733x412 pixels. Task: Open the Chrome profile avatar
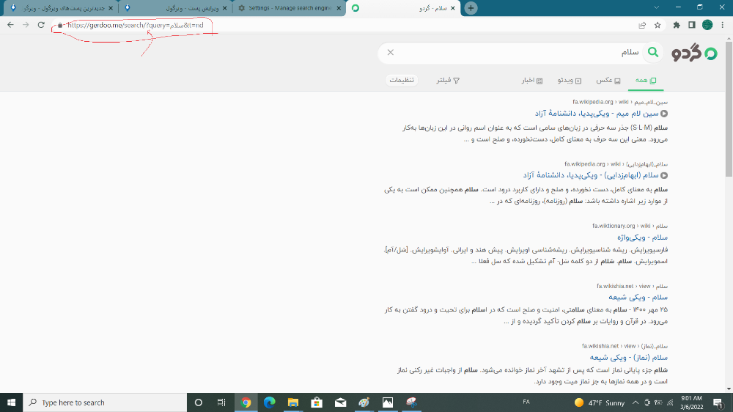coord(707,25)
